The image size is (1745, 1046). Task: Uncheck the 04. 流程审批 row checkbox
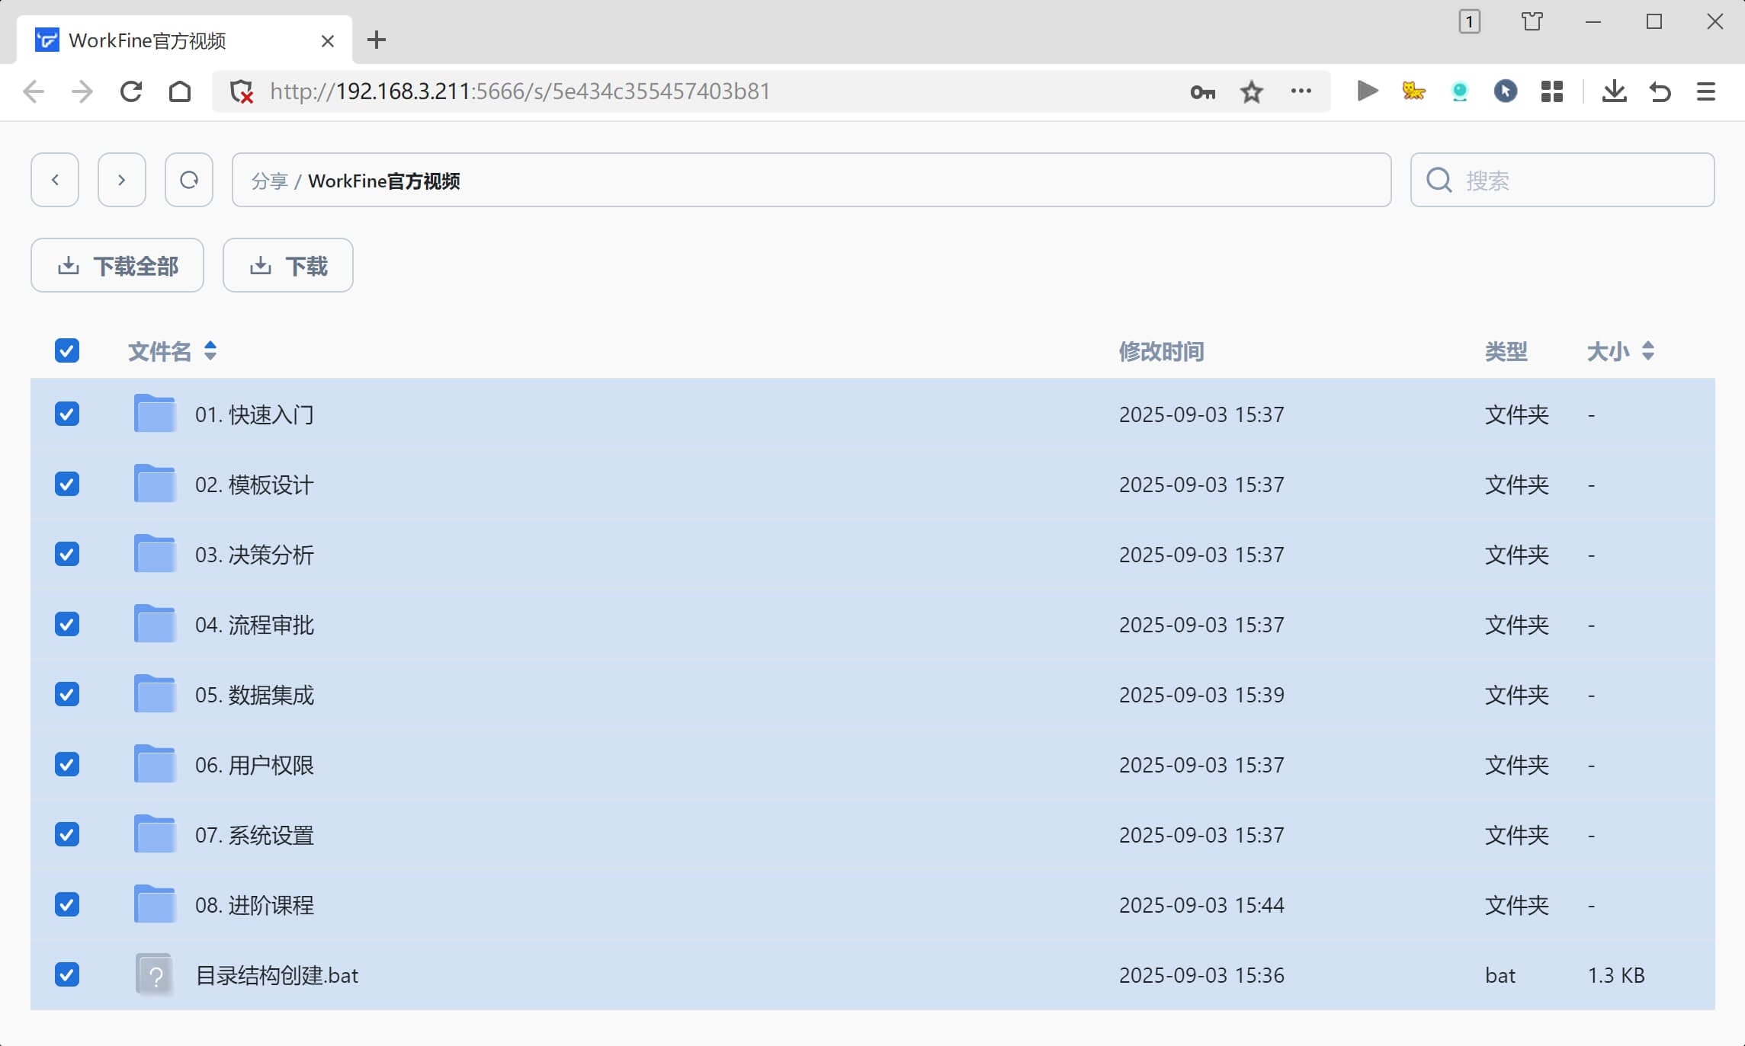click(x=67, y=624)
